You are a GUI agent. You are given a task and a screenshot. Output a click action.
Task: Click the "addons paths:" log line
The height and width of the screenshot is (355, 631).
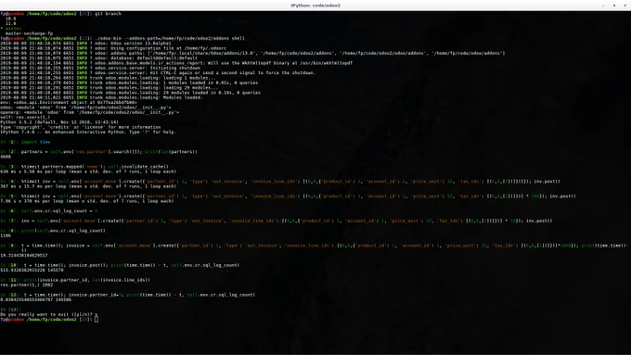[x=252, y=53]
